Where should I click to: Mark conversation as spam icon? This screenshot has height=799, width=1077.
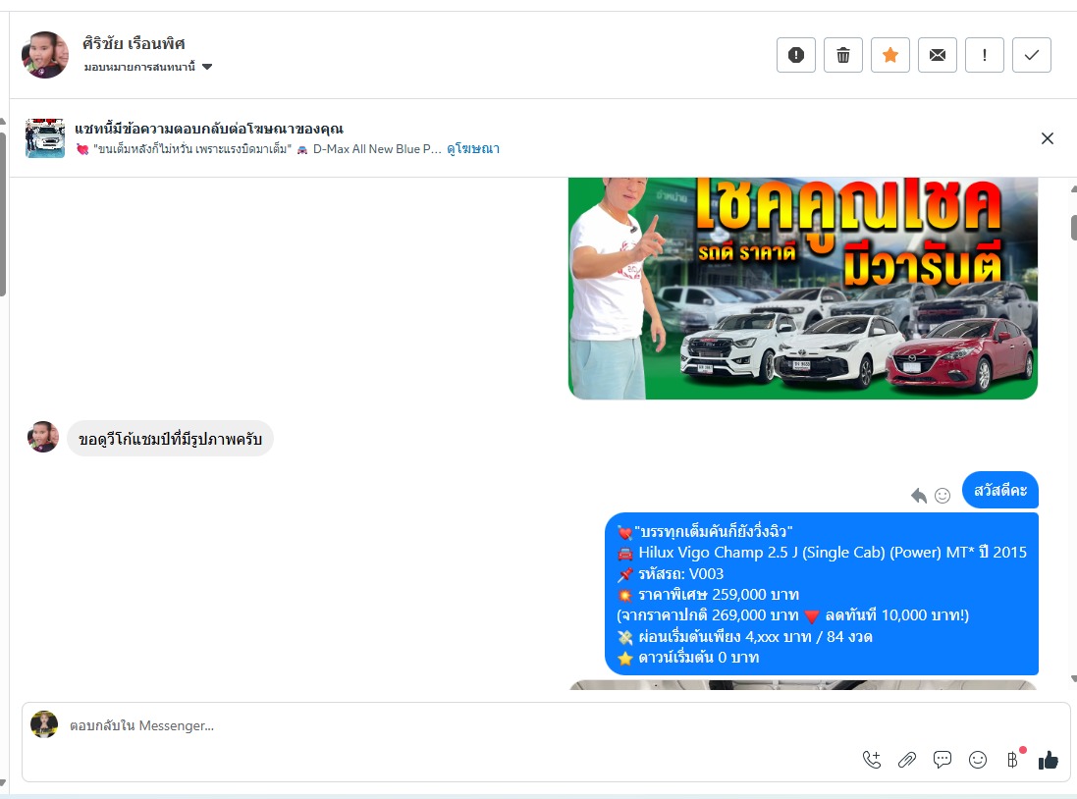coord(796,55)
